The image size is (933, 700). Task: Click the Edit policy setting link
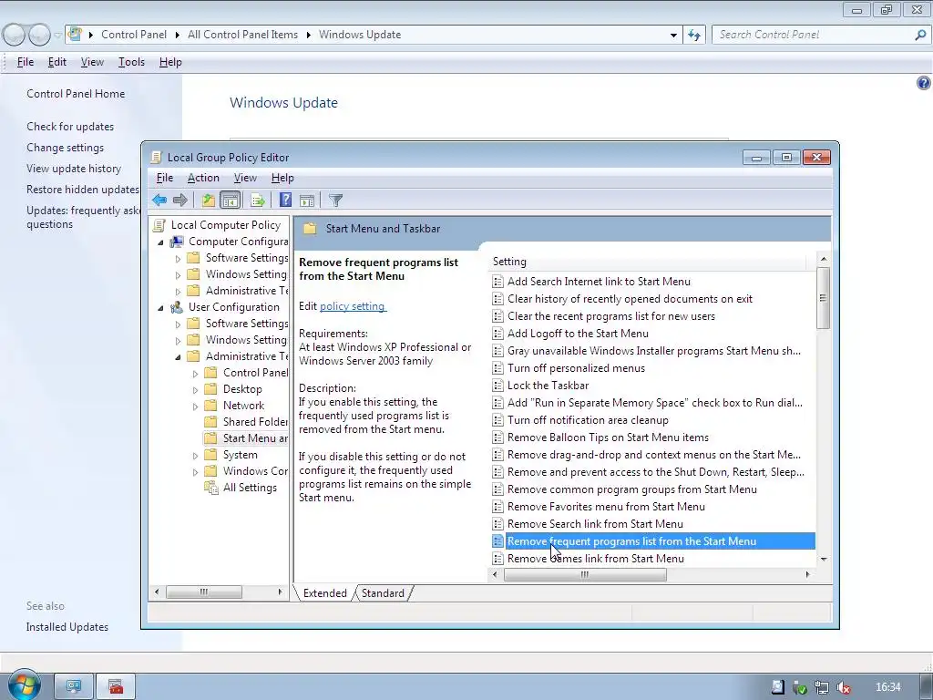coord(353,306)
